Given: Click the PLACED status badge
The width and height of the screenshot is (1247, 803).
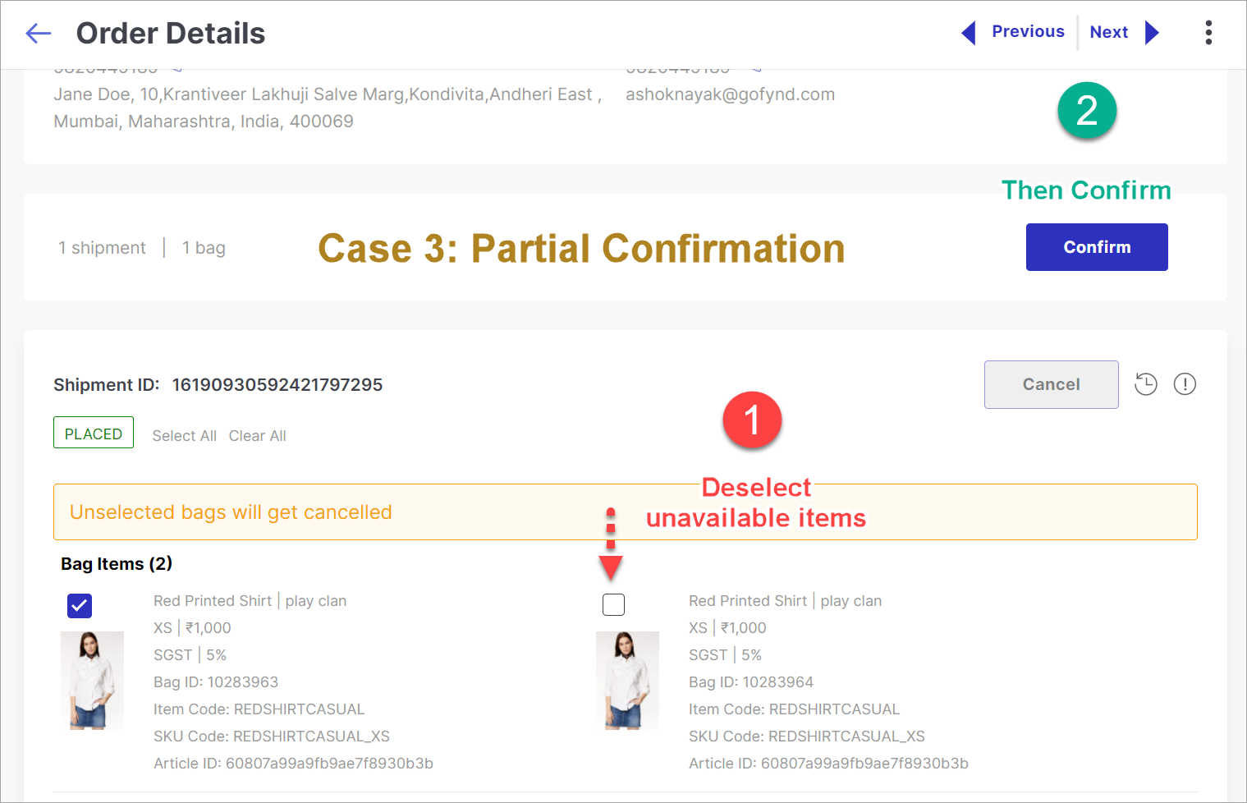Looking at the screenshot, I should click(x=94, y=433).
